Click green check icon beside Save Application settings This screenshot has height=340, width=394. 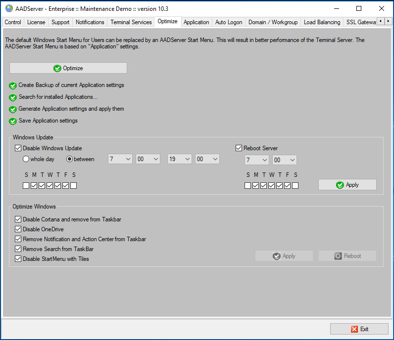[x=13, y=121]
